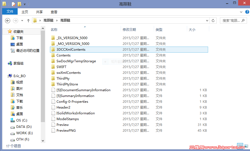Click the search box for 高跟鞋
This screenshot has width=250, height=151.
click(x=233, y=21)
